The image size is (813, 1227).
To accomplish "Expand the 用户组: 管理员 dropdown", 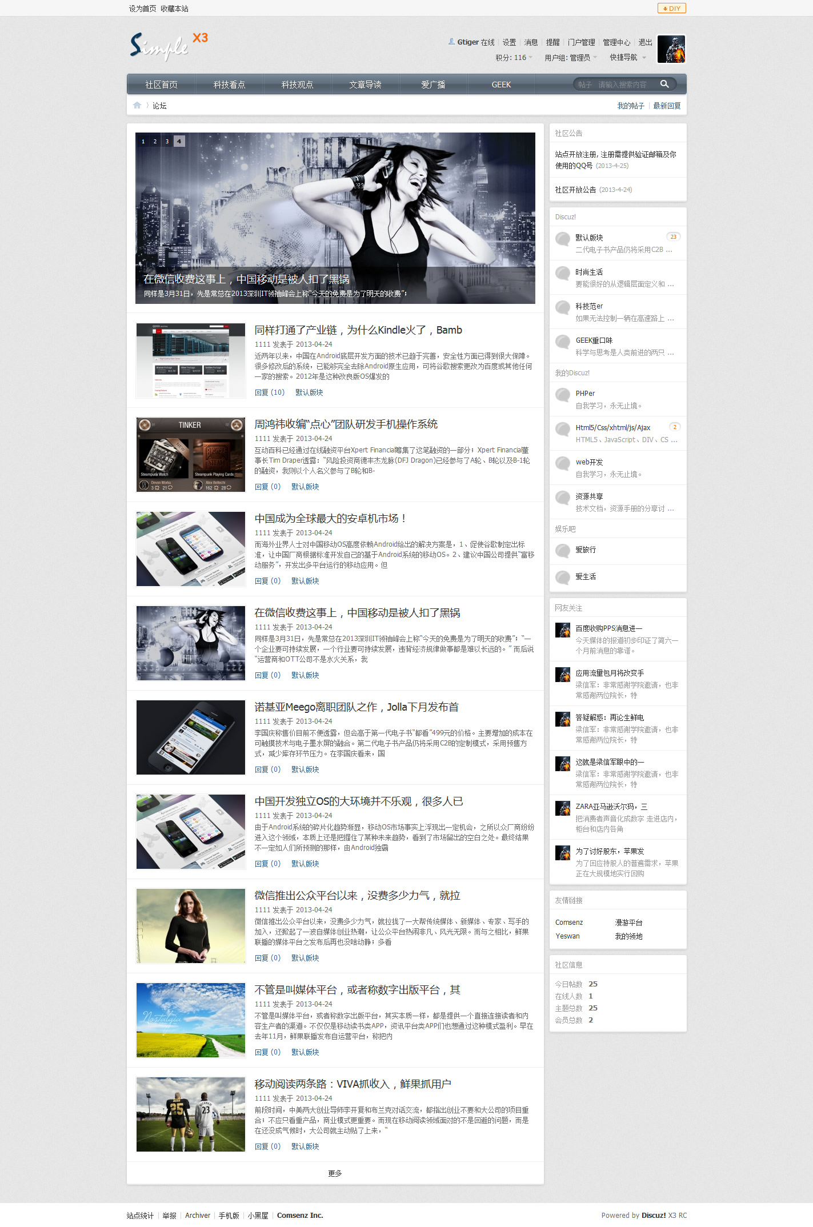I will coord(571,57).
